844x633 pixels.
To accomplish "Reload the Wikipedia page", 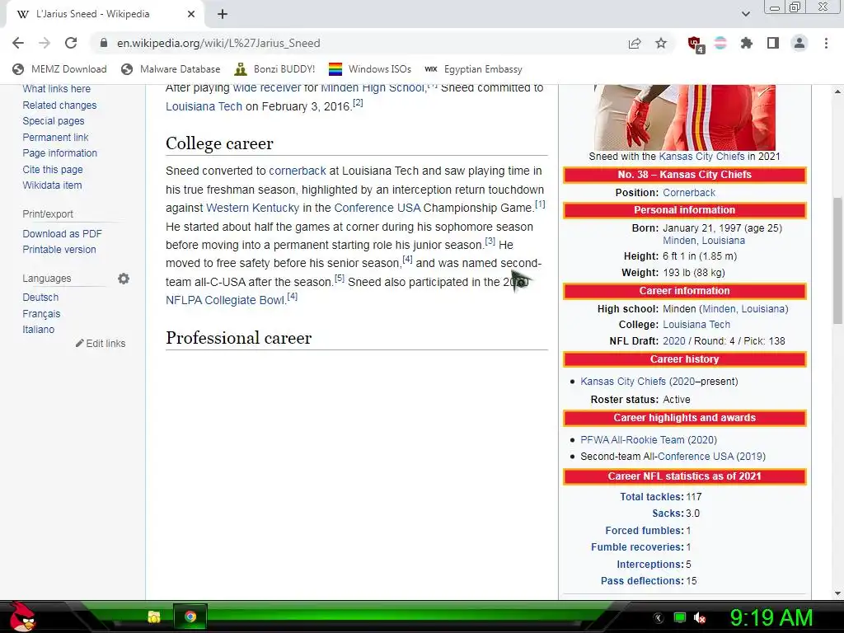I will click(x=71, y=43).
